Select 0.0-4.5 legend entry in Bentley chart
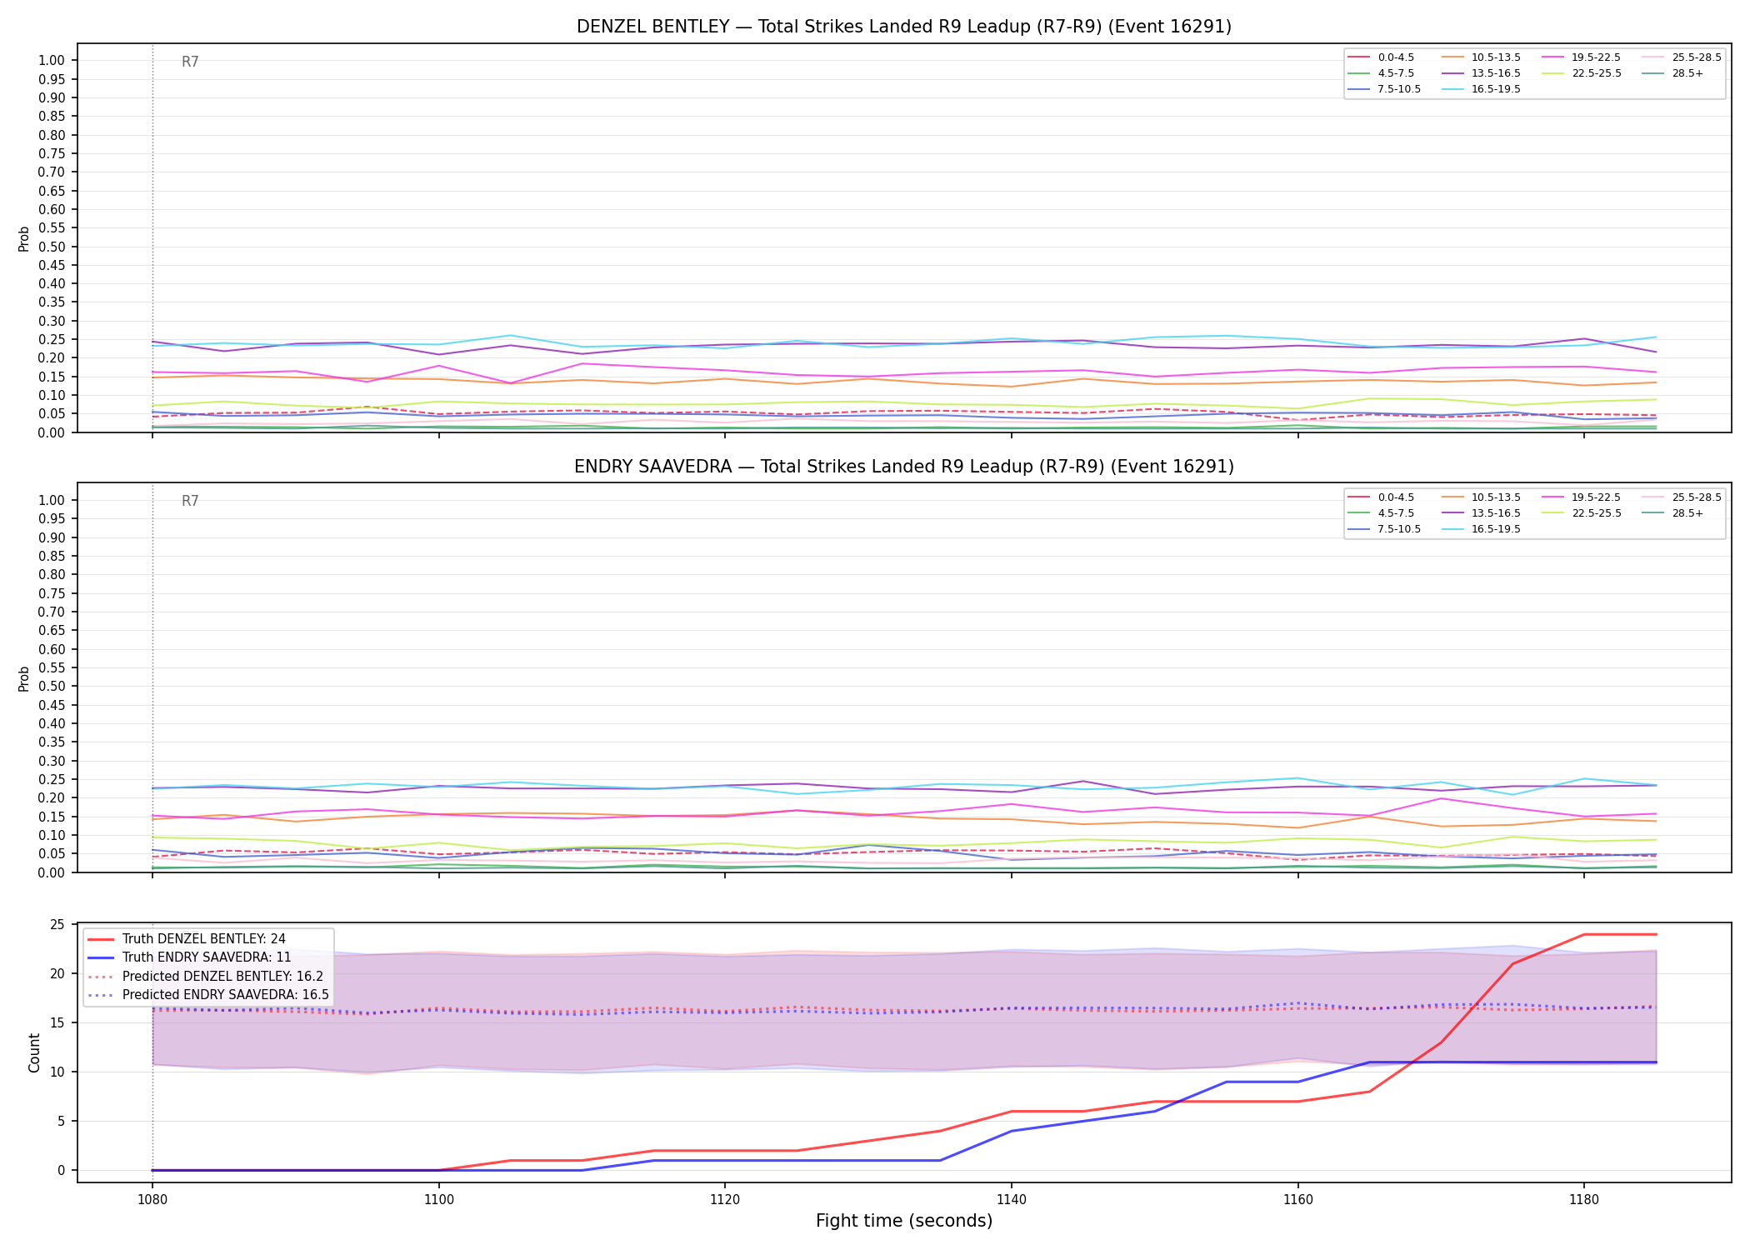The width and height of the screenshot is (1750, 1250). (x=1382, y=57)
